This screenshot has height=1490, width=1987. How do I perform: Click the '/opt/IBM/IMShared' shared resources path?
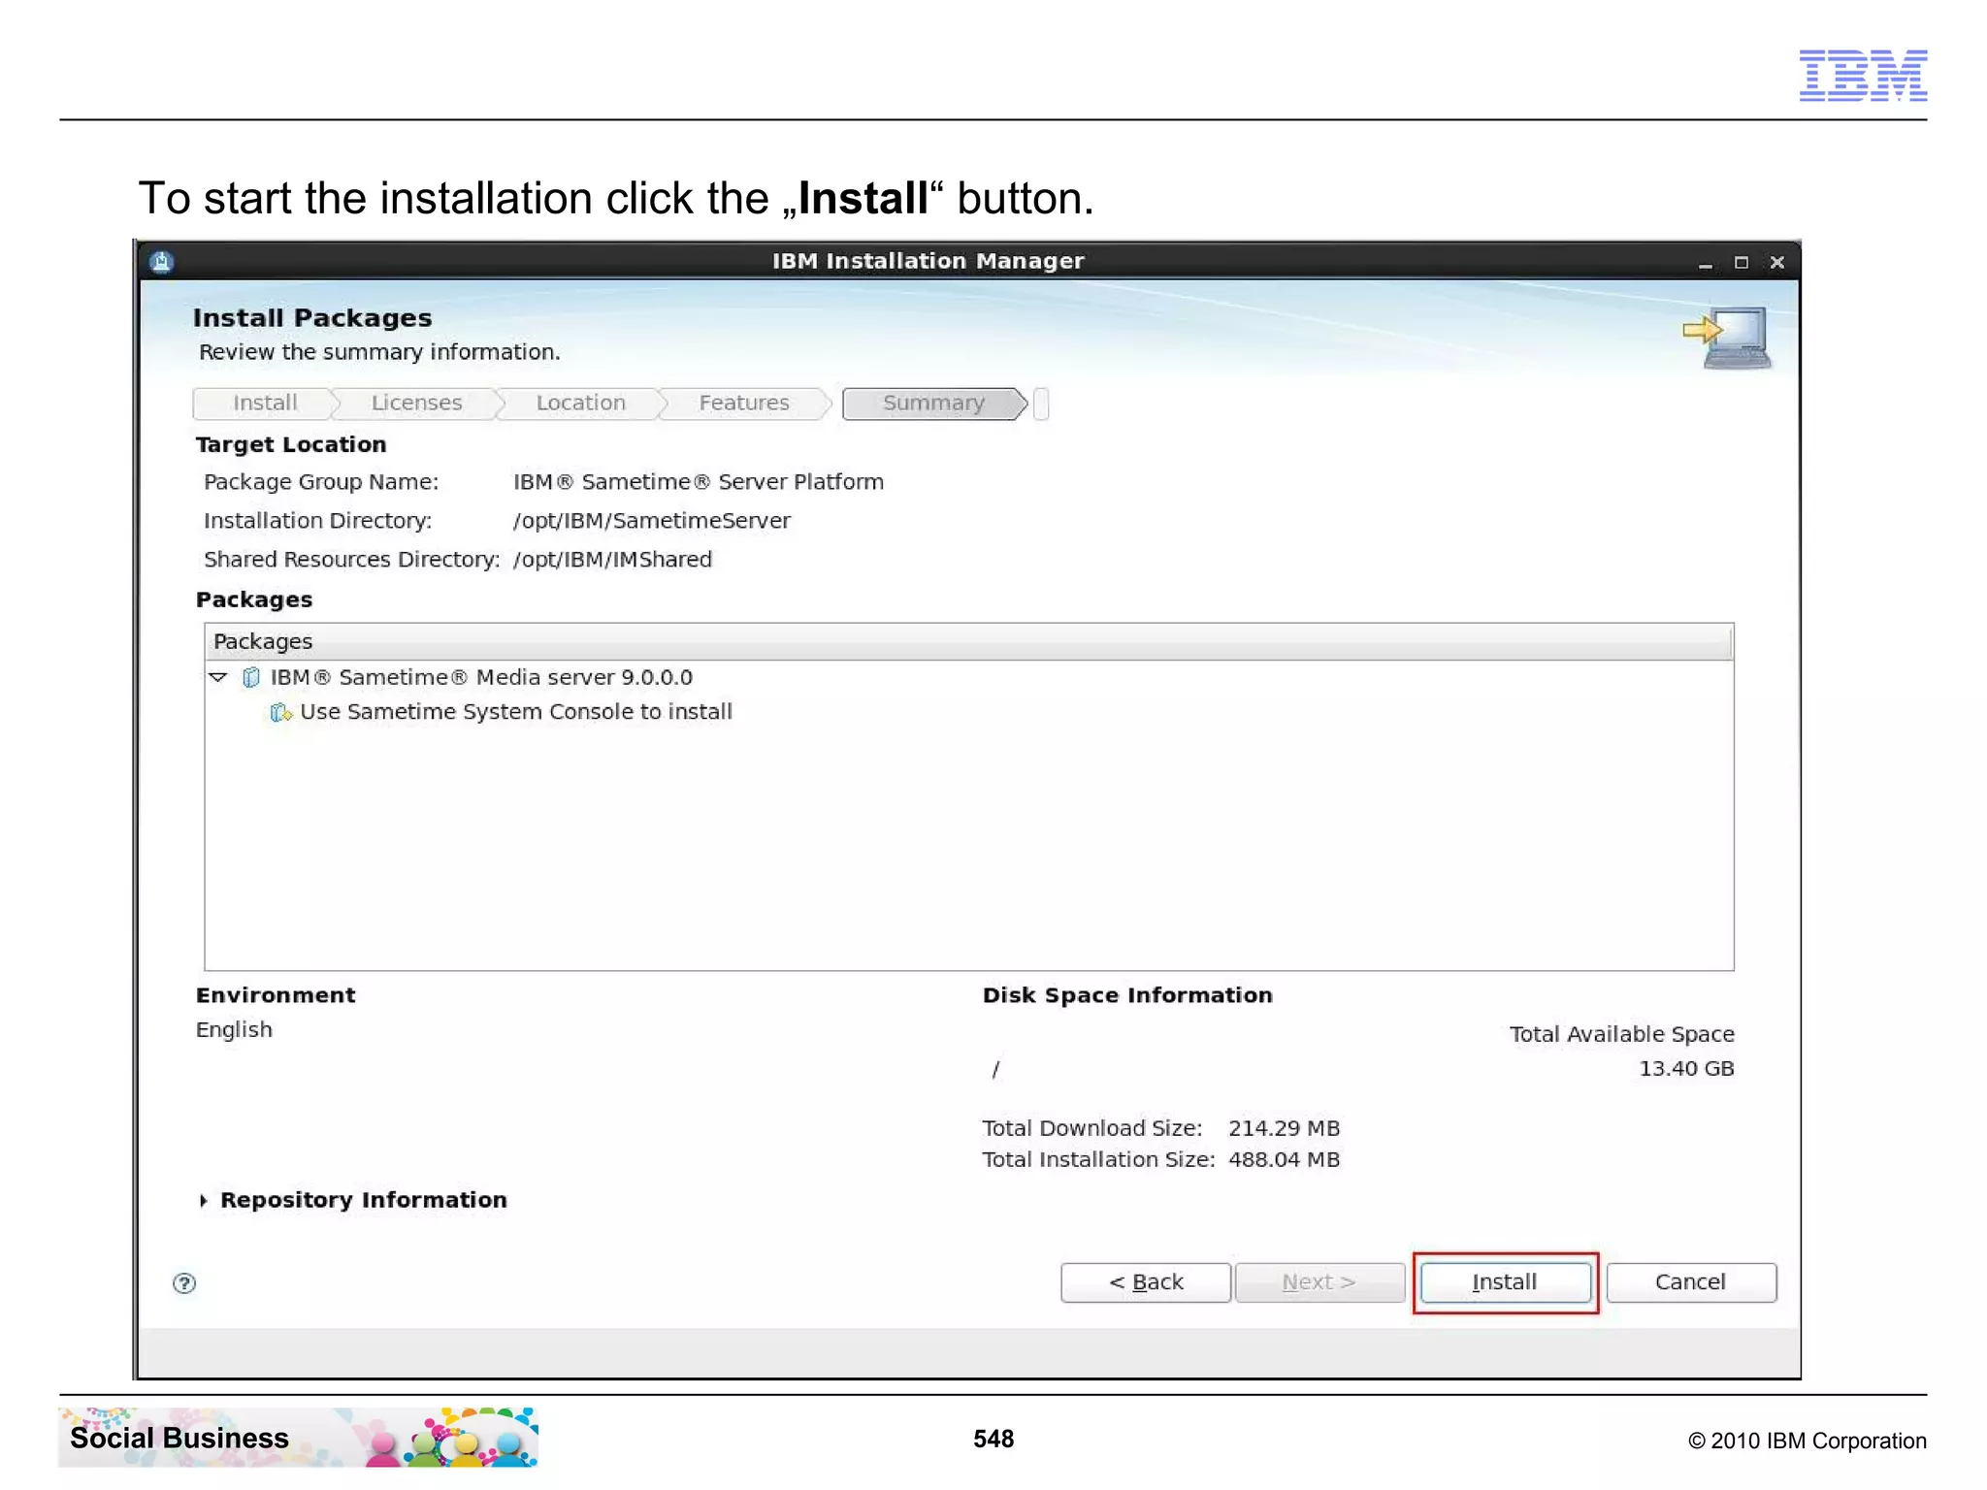pyautogui.click(x=612, y=560)
